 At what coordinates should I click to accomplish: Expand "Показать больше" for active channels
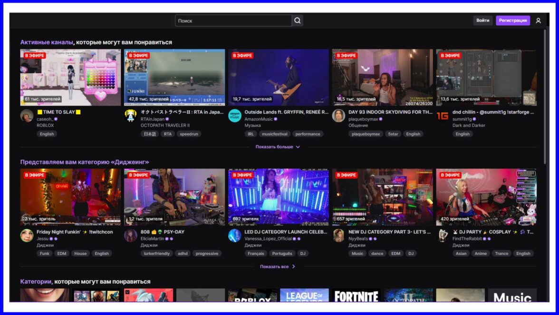tap(278, 147)
